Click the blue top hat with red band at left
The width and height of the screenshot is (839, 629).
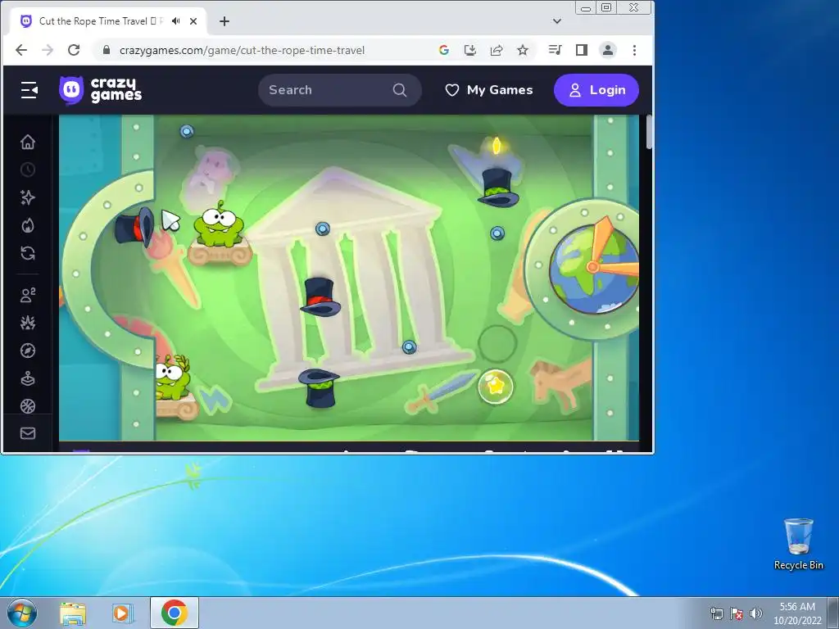click(x=135, y=228)
